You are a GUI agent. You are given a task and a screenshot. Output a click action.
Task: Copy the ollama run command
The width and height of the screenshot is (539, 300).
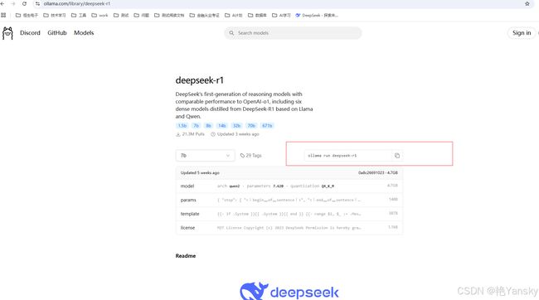[397, 156]
